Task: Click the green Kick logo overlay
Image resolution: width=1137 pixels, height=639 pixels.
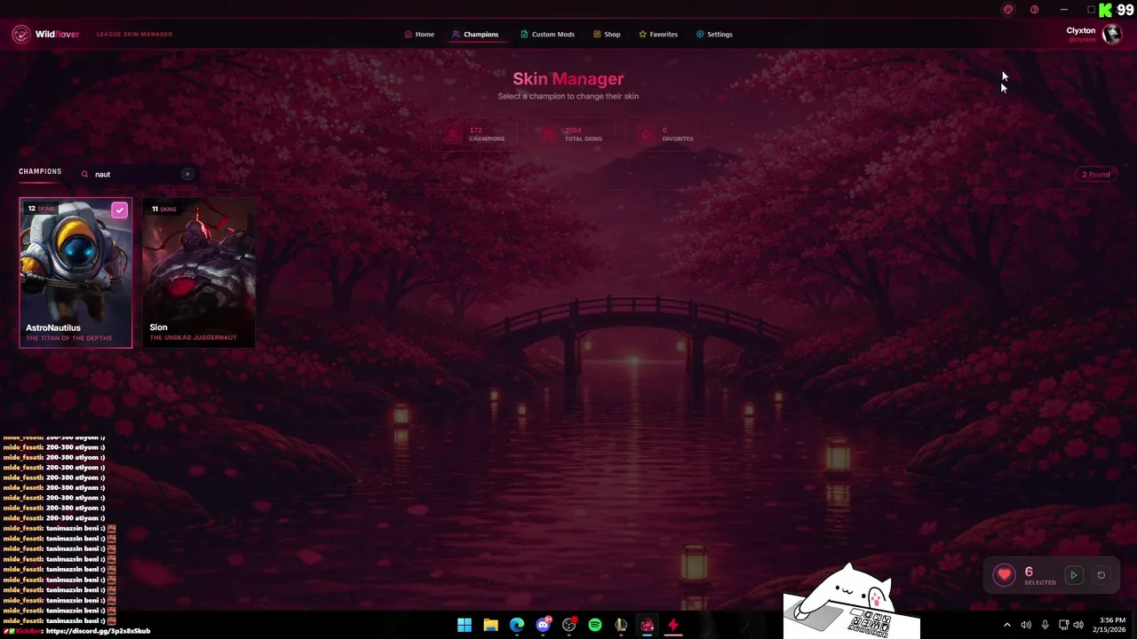Action: pyautogui.click(x=1105, y=11)
